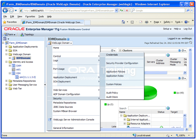Expand the Application Deployments tree folder
The height and width of the screenshot is (139, 196).
click(x=6, y=47)
